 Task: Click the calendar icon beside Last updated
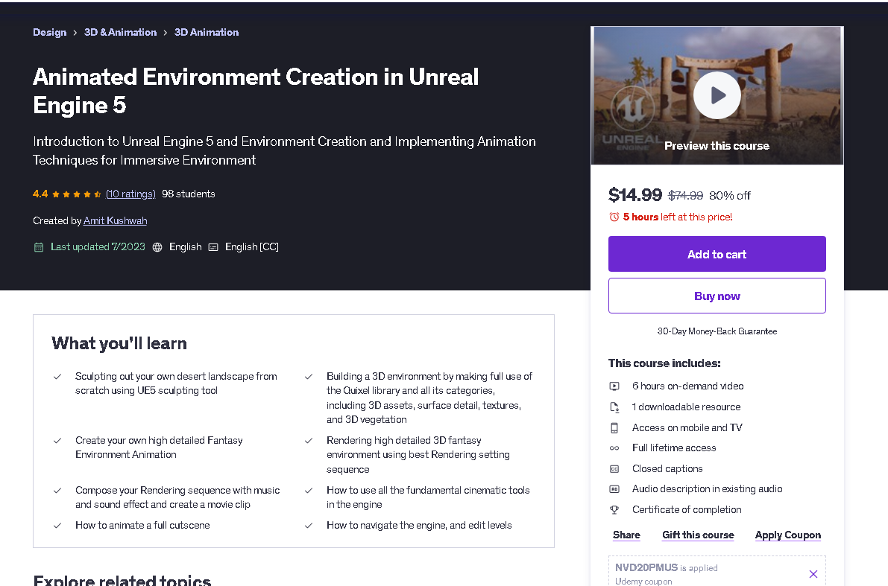click(39, 247)
